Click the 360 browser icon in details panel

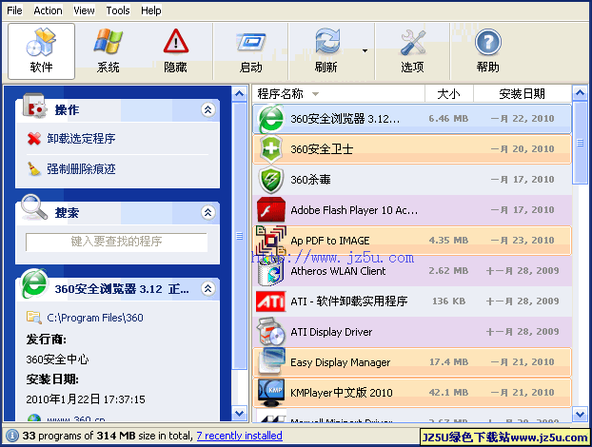[x=34, y=283]
